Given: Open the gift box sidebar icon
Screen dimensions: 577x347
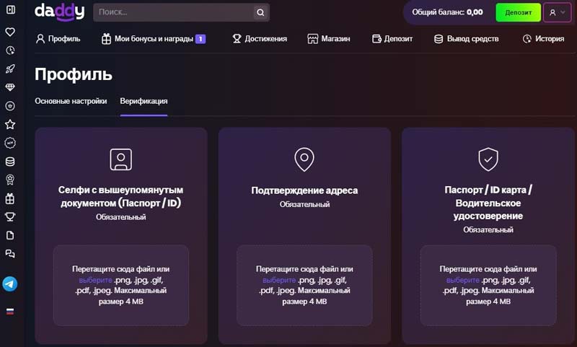Looking at the screenshot, I should tap(10, 198).
